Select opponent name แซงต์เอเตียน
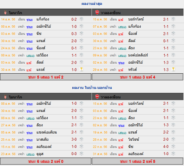Viewport: 184px width, 166px height. coord(47,132)
